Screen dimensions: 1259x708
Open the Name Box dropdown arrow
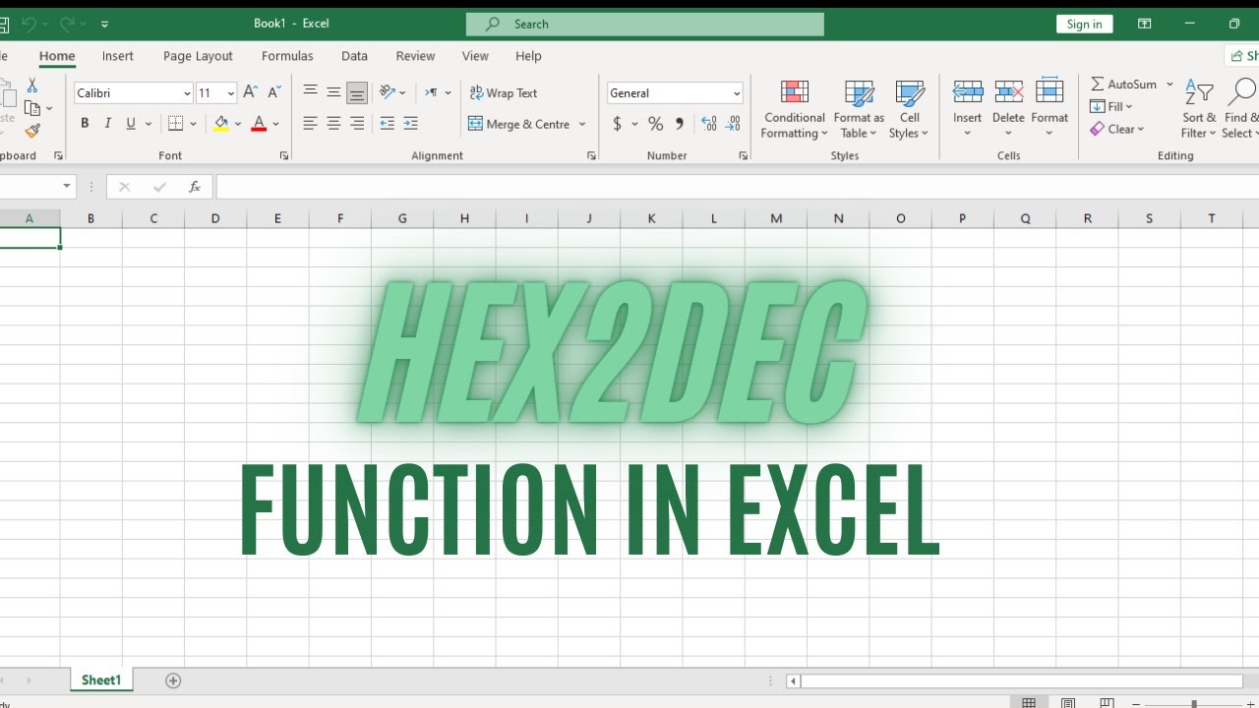click(x=67, y=186)
